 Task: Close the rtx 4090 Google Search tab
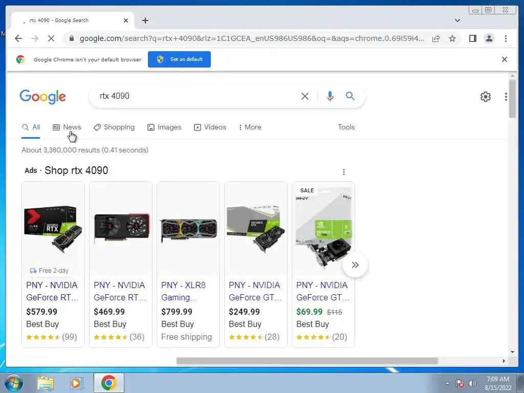(126, 20)
